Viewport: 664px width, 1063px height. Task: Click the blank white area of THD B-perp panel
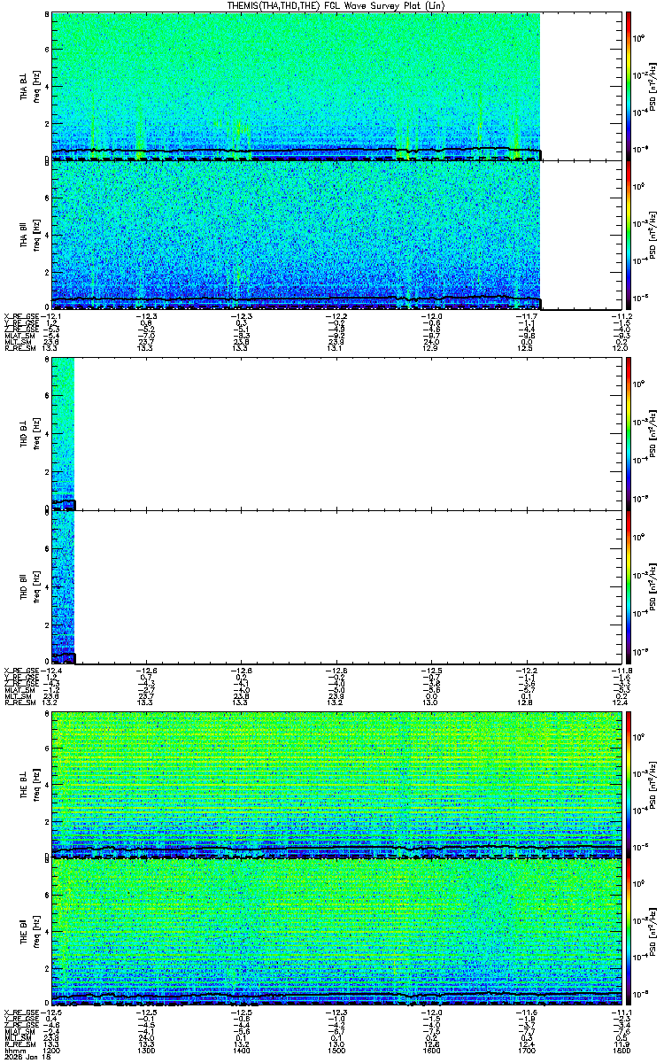(x=349, y=432)
